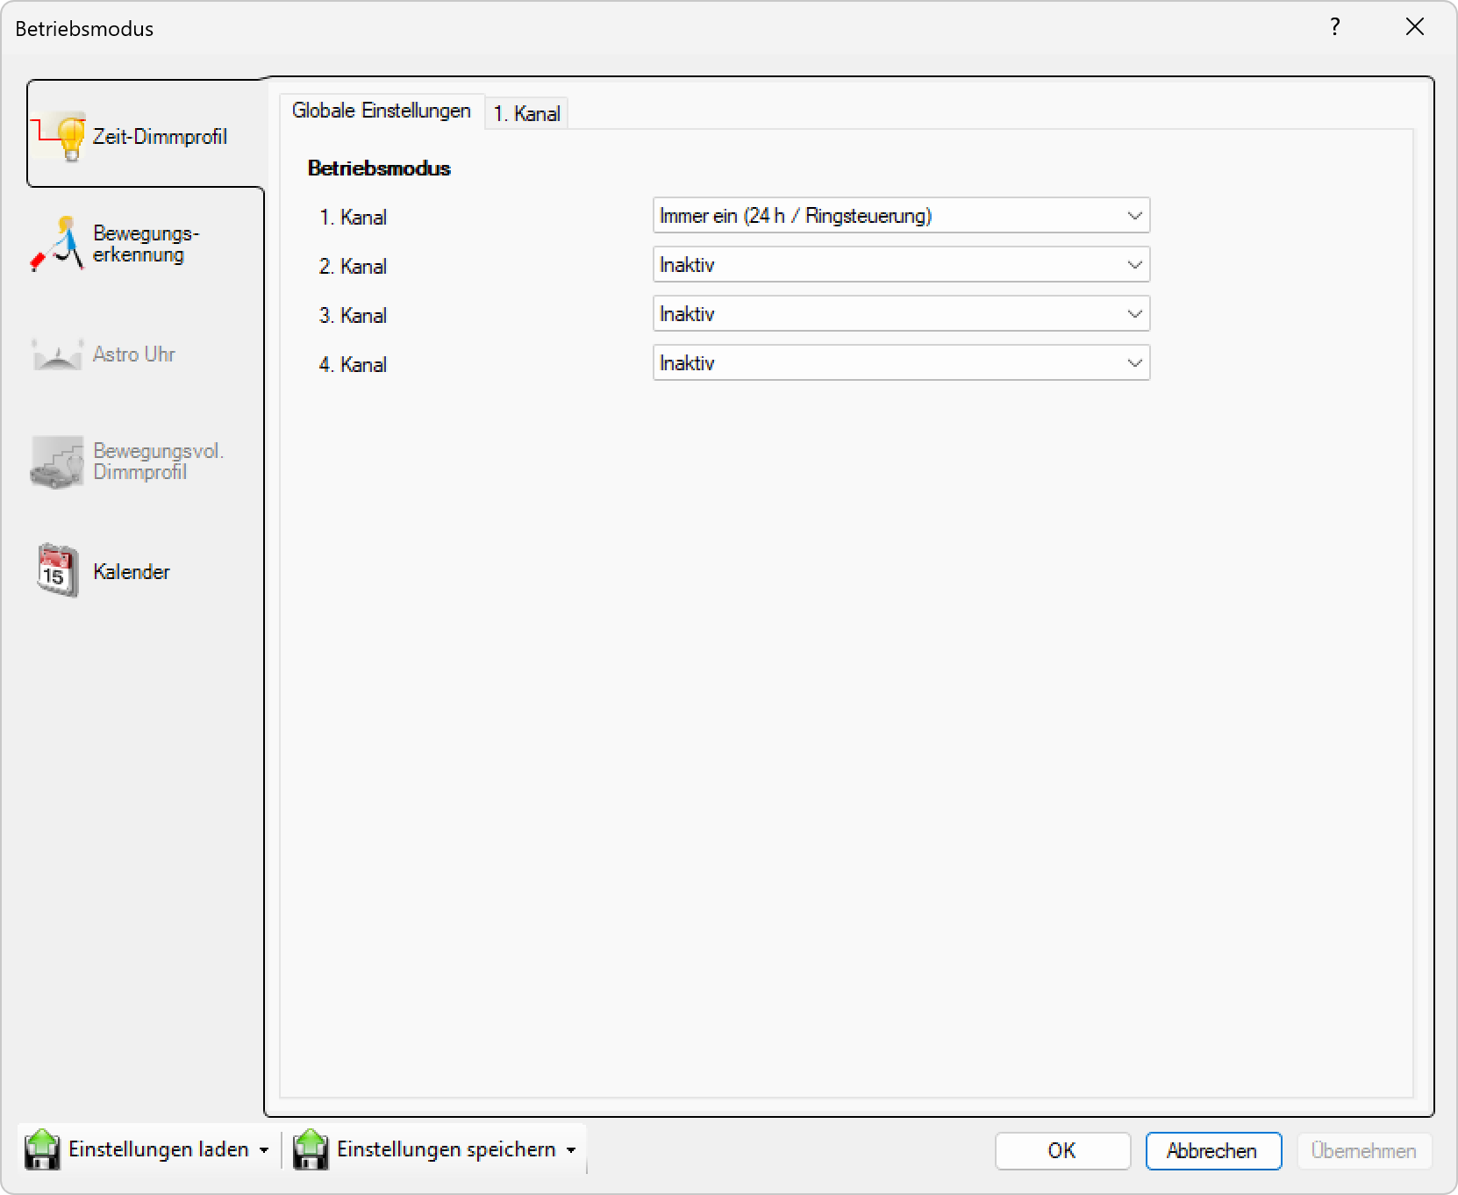Click the Kalender calendar icon
The width and height of the screenshot is (1458, 1195).
[x=58, y=570]
